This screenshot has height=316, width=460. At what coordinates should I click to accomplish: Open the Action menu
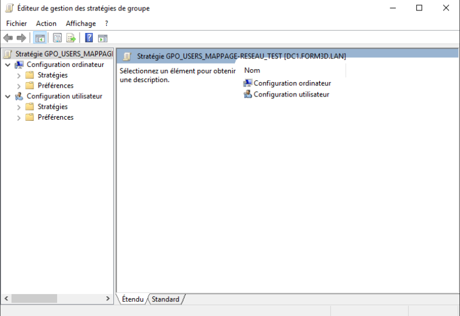click(x=46, y=24)
